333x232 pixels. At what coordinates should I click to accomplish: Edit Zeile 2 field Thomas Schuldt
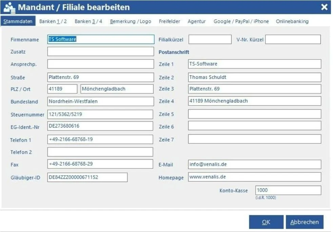click(255, 77)
